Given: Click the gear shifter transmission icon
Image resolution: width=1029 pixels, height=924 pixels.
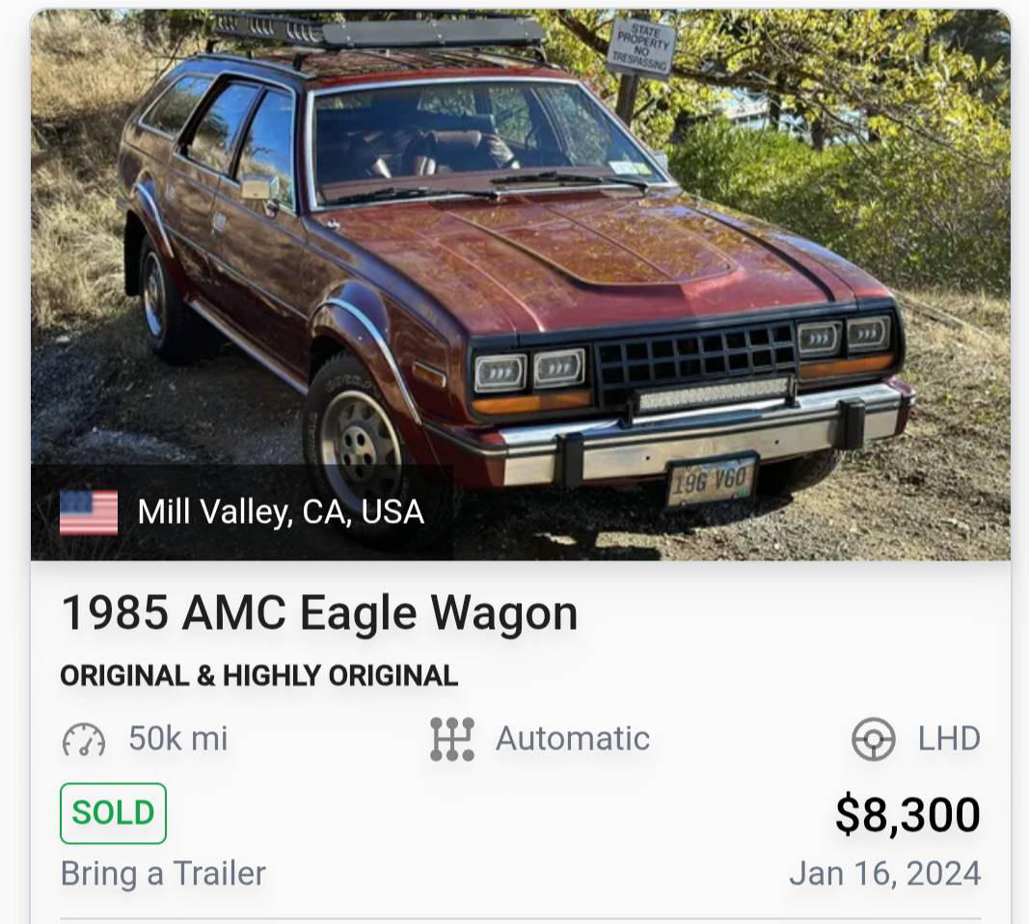Looking at the screenshot, I should (x=452, y=739).
